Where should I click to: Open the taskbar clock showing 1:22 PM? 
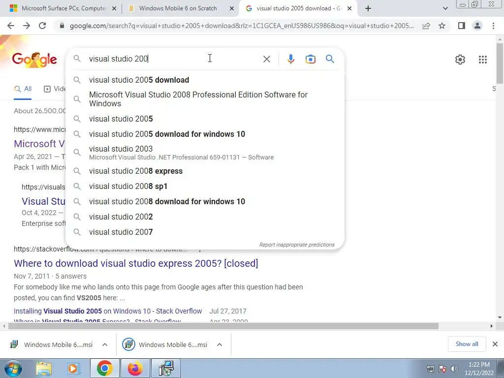click(x=479, y=369)
